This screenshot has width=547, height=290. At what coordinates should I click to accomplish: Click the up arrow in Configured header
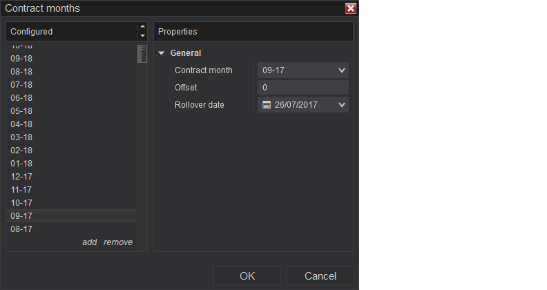click(142, 28)
